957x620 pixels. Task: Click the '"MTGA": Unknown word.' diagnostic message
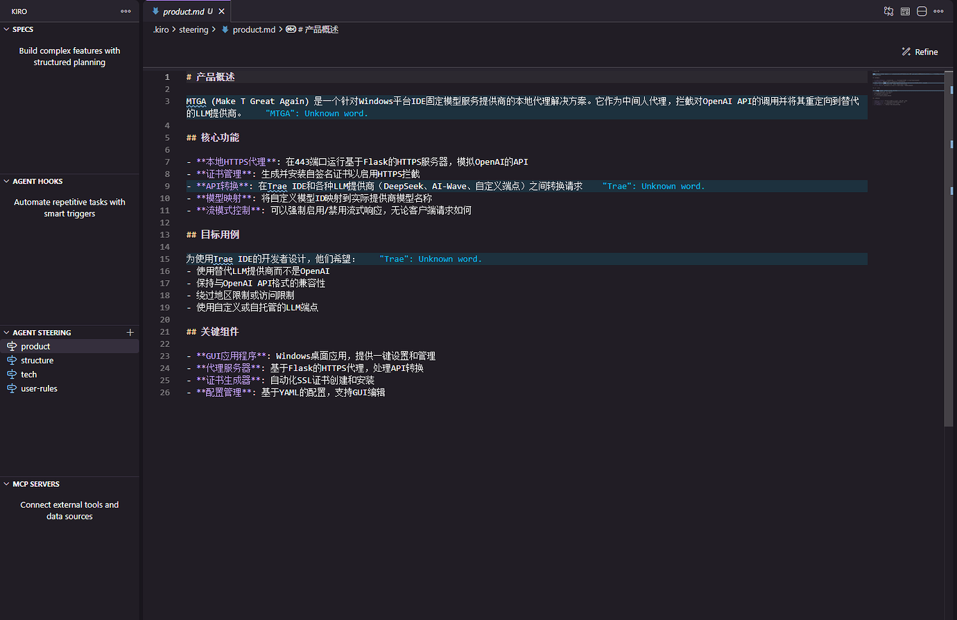(x=317, y=114)
